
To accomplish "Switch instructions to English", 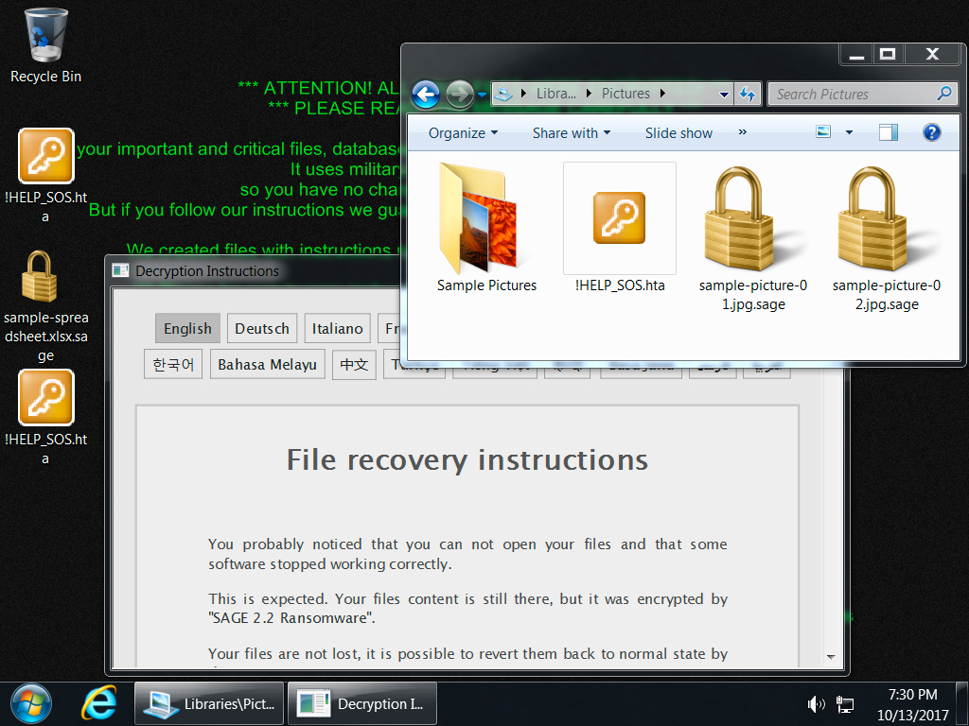I will 188,328.
